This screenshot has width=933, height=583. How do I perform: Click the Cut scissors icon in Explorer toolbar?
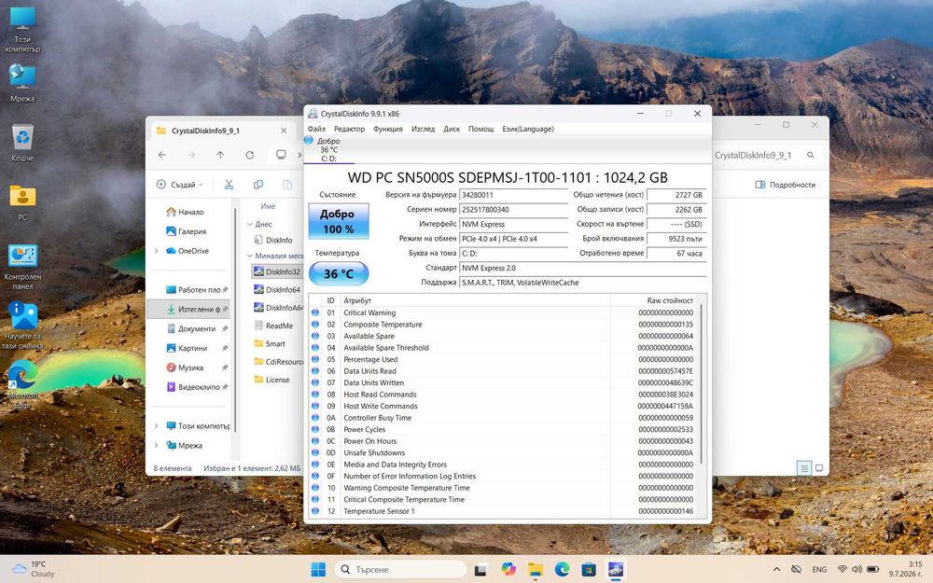point(229,185)
